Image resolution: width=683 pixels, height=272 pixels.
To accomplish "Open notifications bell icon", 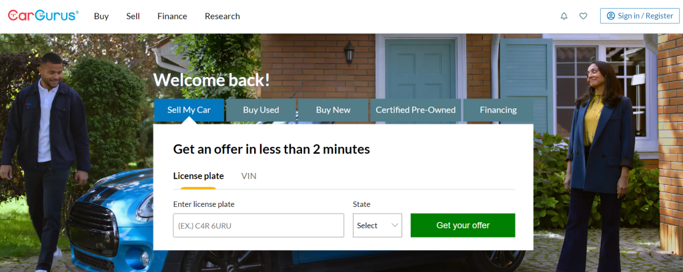I will point(564,16).
